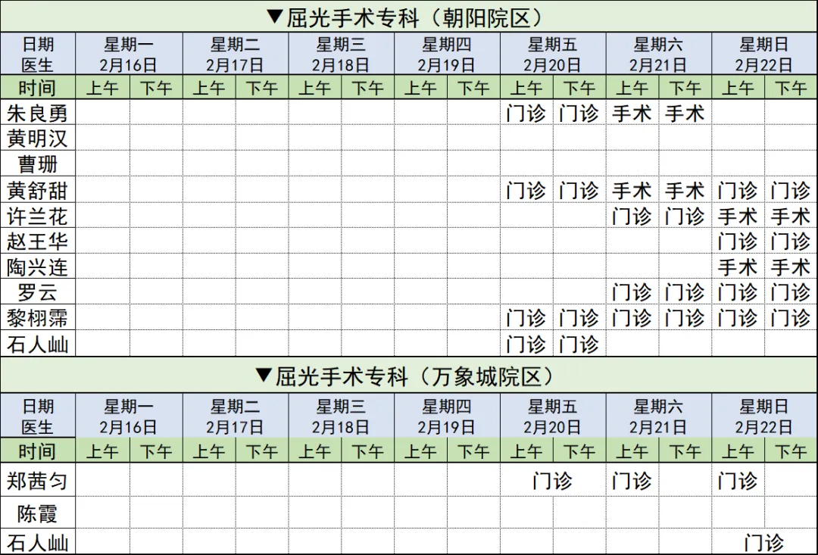Select 星期六 2月21日 header in 朝阳院区 table
818x555 pixels.
(658, 55)
